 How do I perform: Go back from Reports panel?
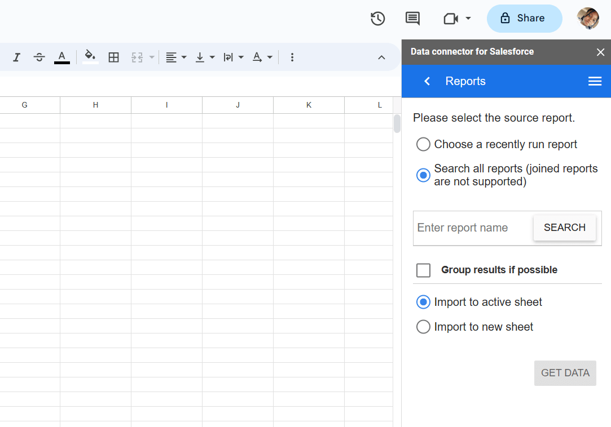[427, 81]
